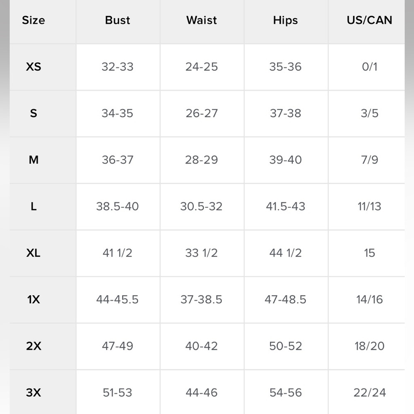Select the M size row label
This screenshot has height=414, width=414.
[34, 160]
